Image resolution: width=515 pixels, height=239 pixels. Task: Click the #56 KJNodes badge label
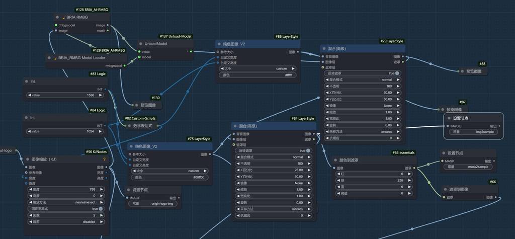96,151
